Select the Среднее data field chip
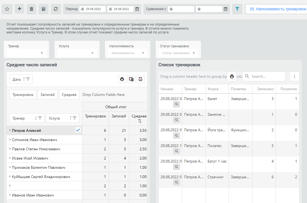This screenshot has height=203, width=307. [x=69, y=95]
